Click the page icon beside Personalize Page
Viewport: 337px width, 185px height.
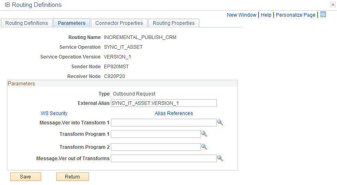point(323,14)
